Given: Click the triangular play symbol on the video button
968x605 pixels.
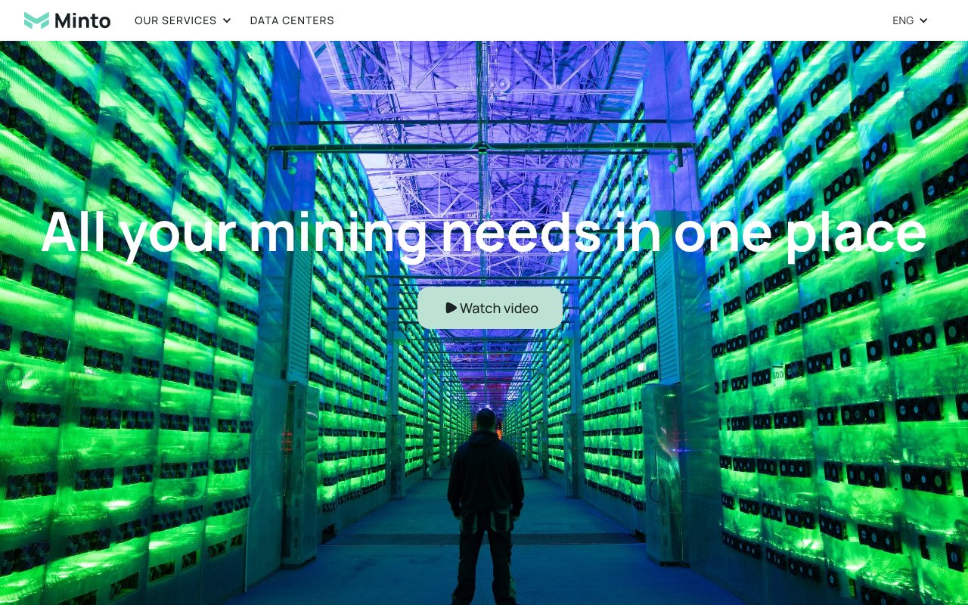Looking at the screenshot, I should pos(451,308).
